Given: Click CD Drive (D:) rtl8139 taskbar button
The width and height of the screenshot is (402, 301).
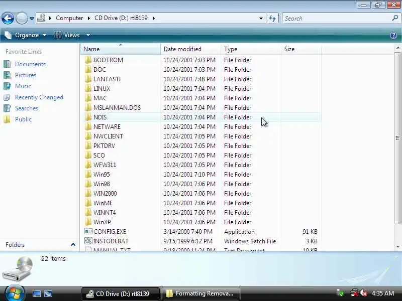Looking at the screenshot, I should [x=121, y=293].
